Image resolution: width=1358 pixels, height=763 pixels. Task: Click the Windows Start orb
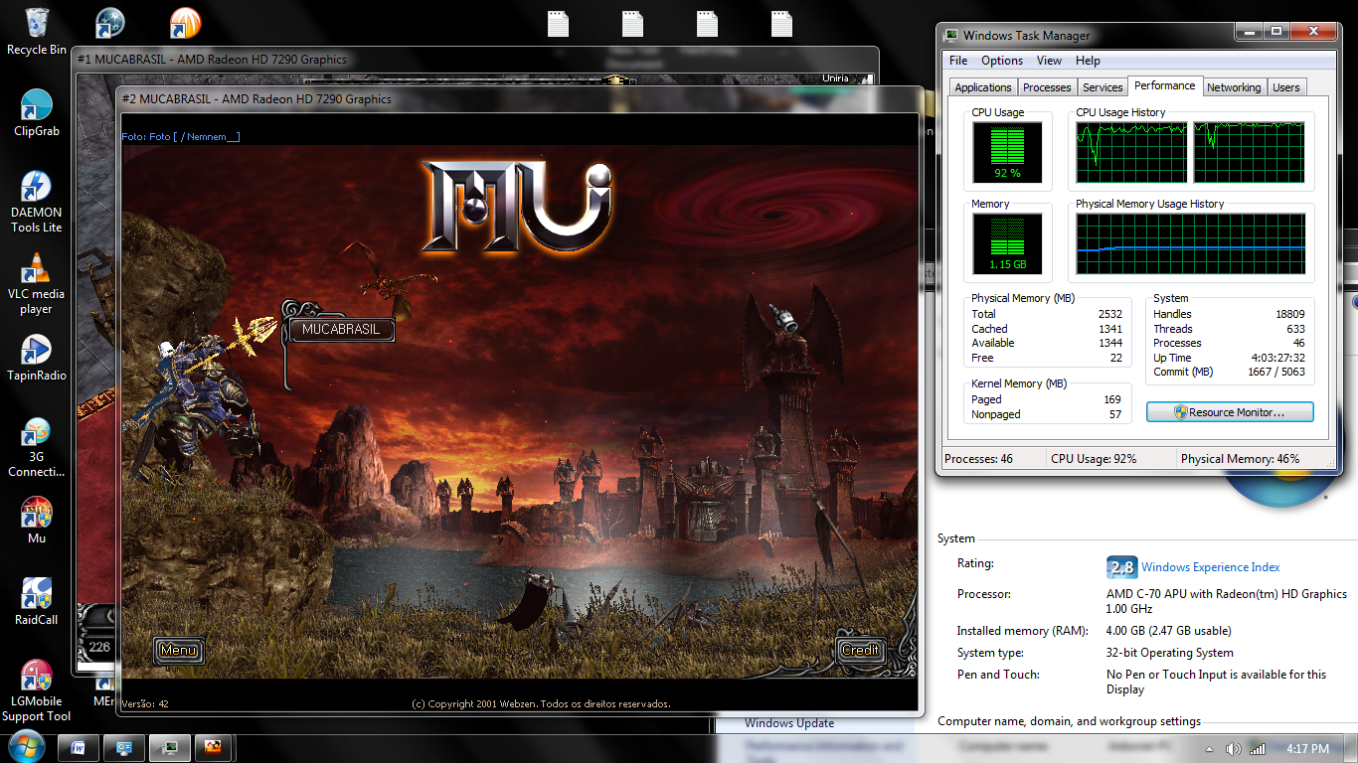(25, 747)
